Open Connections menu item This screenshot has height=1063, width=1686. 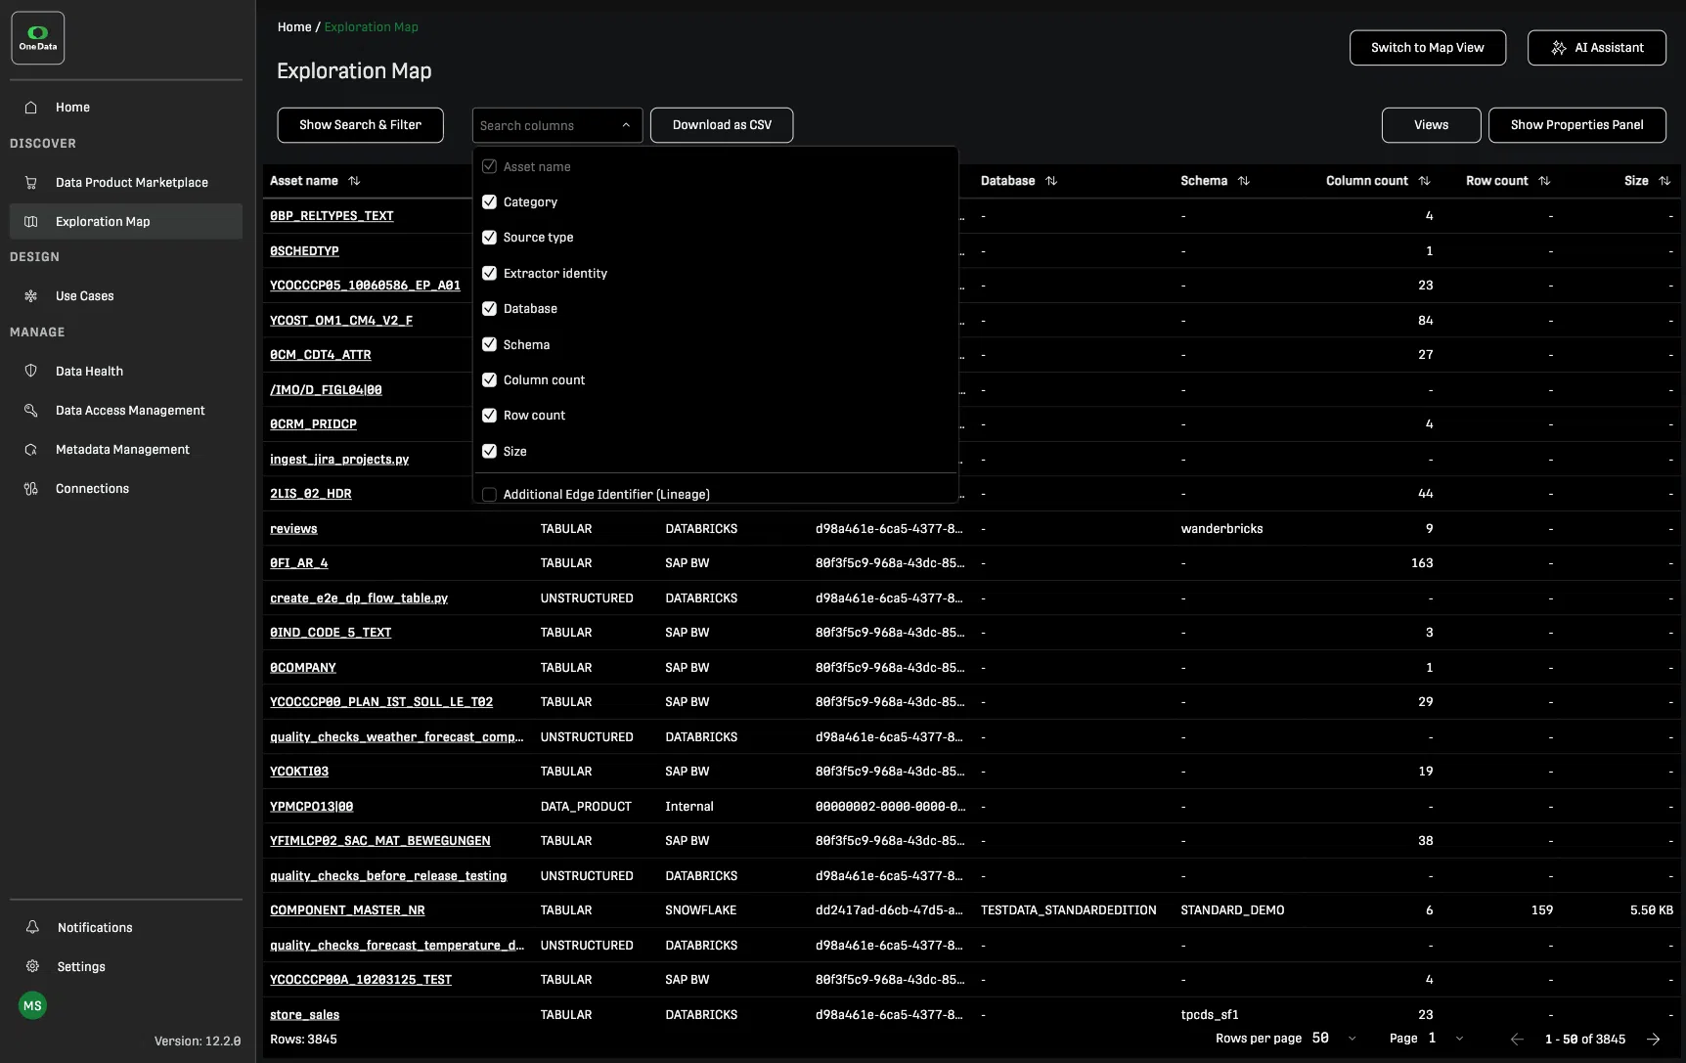click(x=126, y=489)
